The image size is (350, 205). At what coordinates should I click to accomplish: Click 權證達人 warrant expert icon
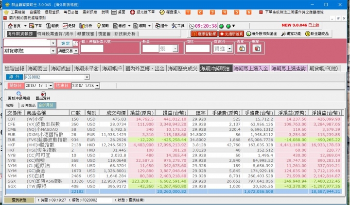point(162,12)
